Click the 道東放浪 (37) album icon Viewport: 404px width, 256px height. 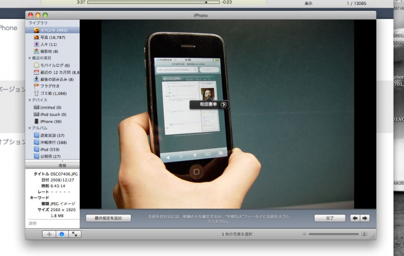pos(37,135)
